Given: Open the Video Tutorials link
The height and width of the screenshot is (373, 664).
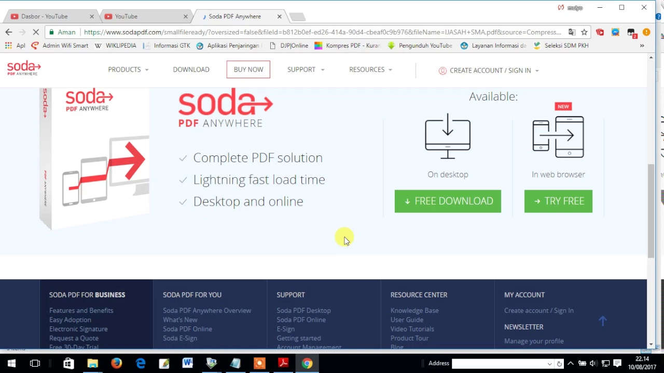Looking at the screenshot, I should coord(412,329).
